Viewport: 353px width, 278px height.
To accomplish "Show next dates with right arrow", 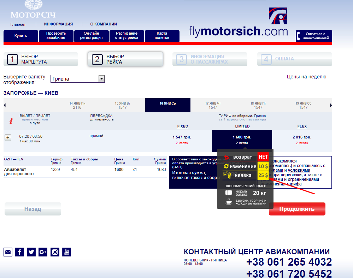I will coord(331,105).
